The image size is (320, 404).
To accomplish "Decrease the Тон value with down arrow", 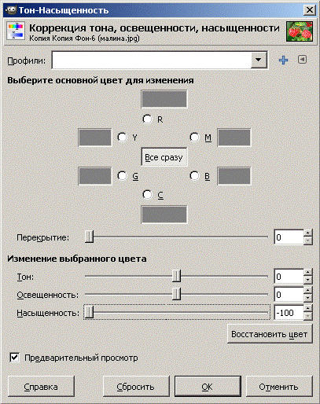I will 308,281.
